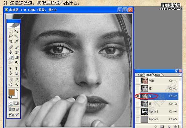Select the Crop tool
This screenshot has height=128, width=186.
(11, 41)
